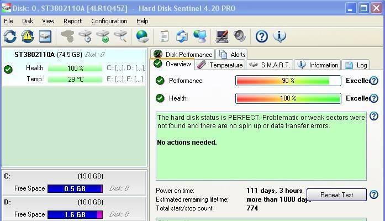Click the disk status check icon in left panel
385x221 pixels.
pos(8,69)
